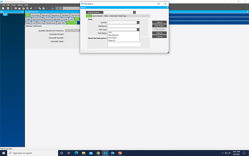Click the New Search button
Image resolution: width=249 pixels, height=156 pixels.
coord(160,26)
